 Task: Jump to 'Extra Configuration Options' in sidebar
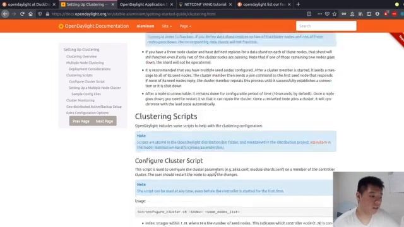click(x=87, y=113)
